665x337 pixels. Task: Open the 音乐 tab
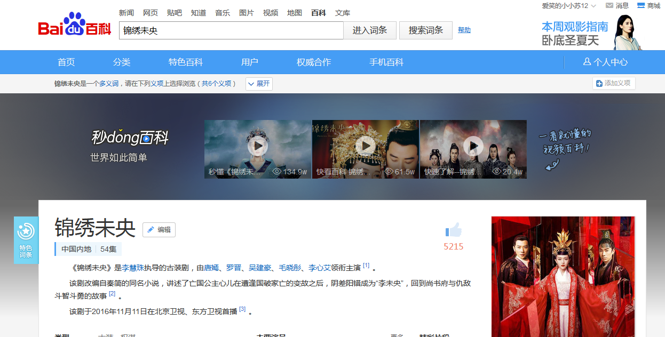pos(223,13)
